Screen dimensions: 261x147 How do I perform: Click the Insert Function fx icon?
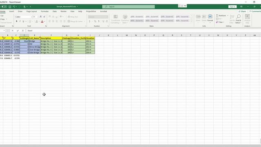click(23, 31)
